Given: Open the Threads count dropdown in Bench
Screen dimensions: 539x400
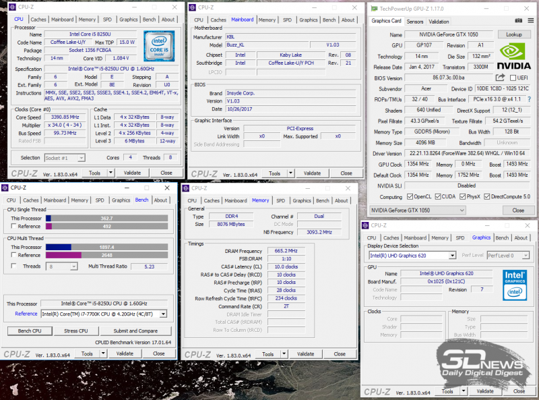Looking at the screenshot, I should tap(73, 266).
